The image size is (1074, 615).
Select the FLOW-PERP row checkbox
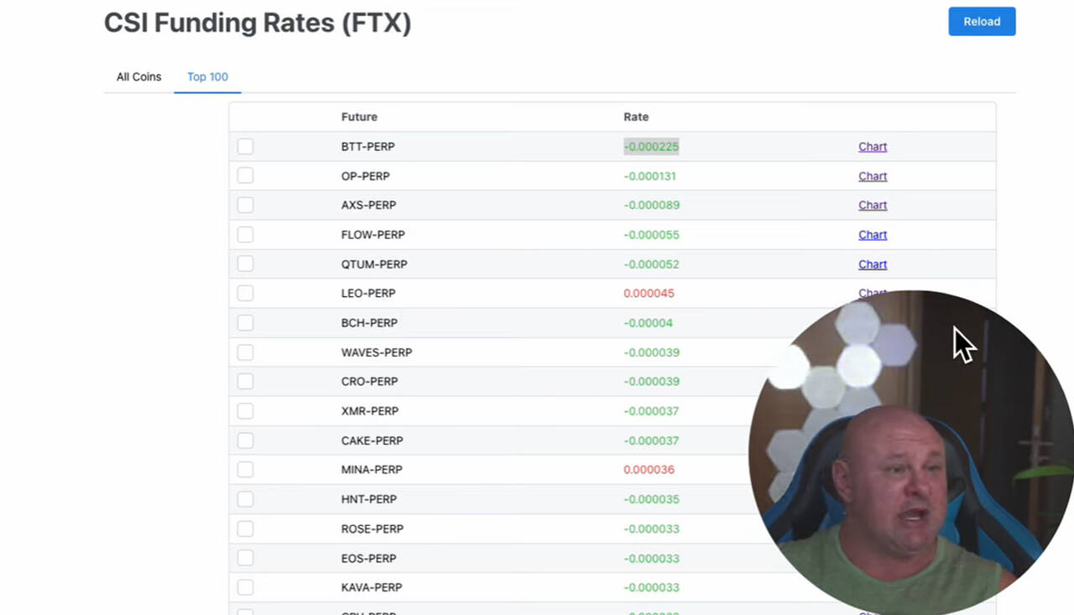[x=245, y=235]
